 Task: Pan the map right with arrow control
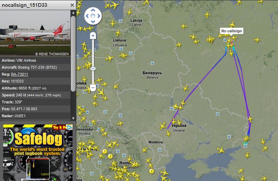(x=99, y=16)
